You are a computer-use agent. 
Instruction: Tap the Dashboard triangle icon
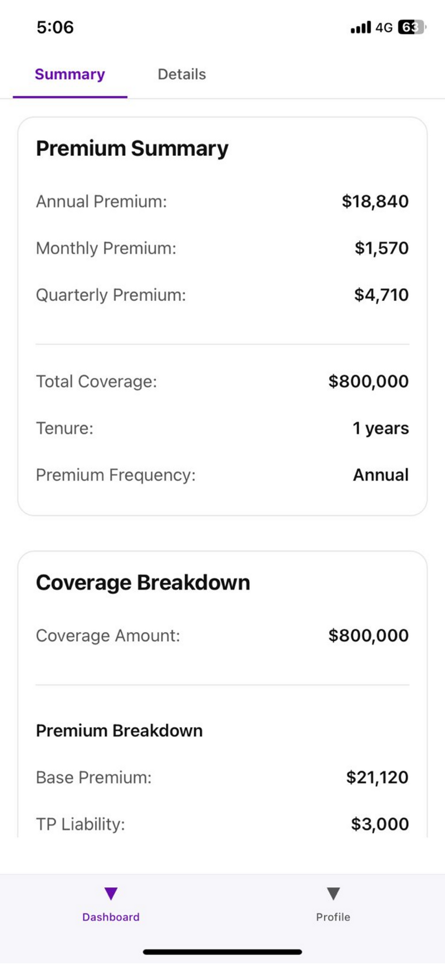click(111, 893)
